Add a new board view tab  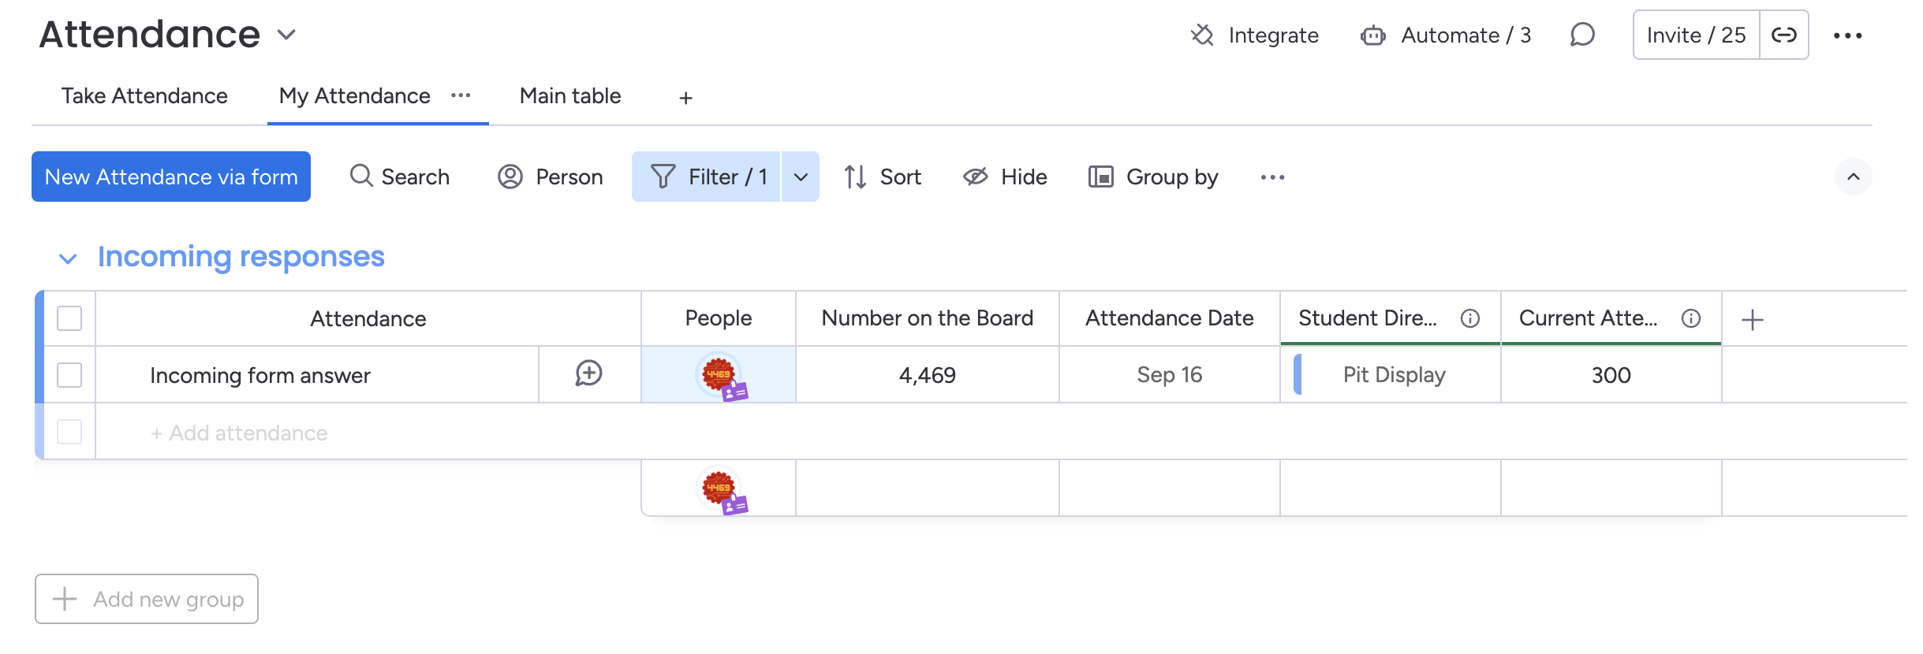[685, 98]
